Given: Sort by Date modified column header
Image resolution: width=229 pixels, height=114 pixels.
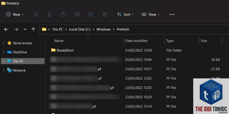Looking at the screenshot, I should click(x=136, y=41).
